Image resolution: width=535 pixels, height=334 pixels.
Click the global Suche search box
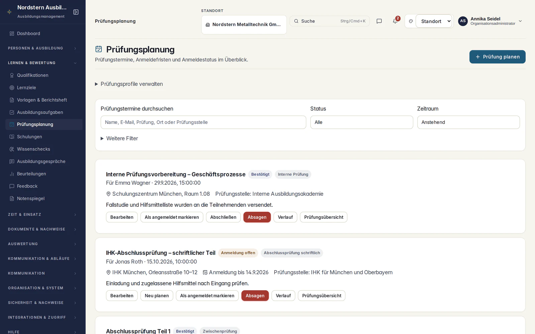(x=330, y=21)
